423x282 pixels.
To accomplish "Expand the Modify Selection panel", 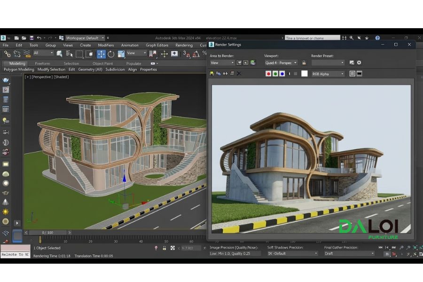I will 51,70.
